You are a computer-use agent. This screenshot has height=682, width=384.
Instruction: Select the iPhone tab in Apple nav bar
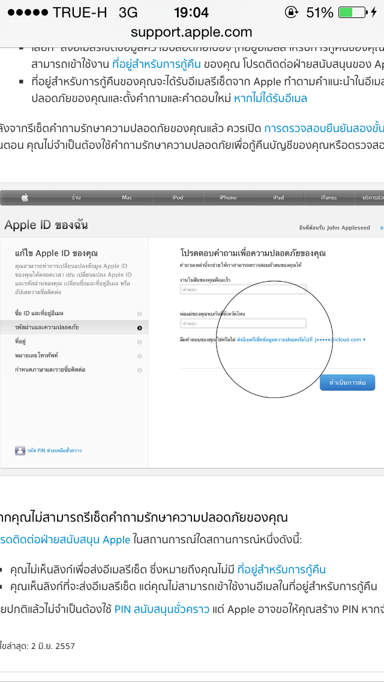coord(228,198)
